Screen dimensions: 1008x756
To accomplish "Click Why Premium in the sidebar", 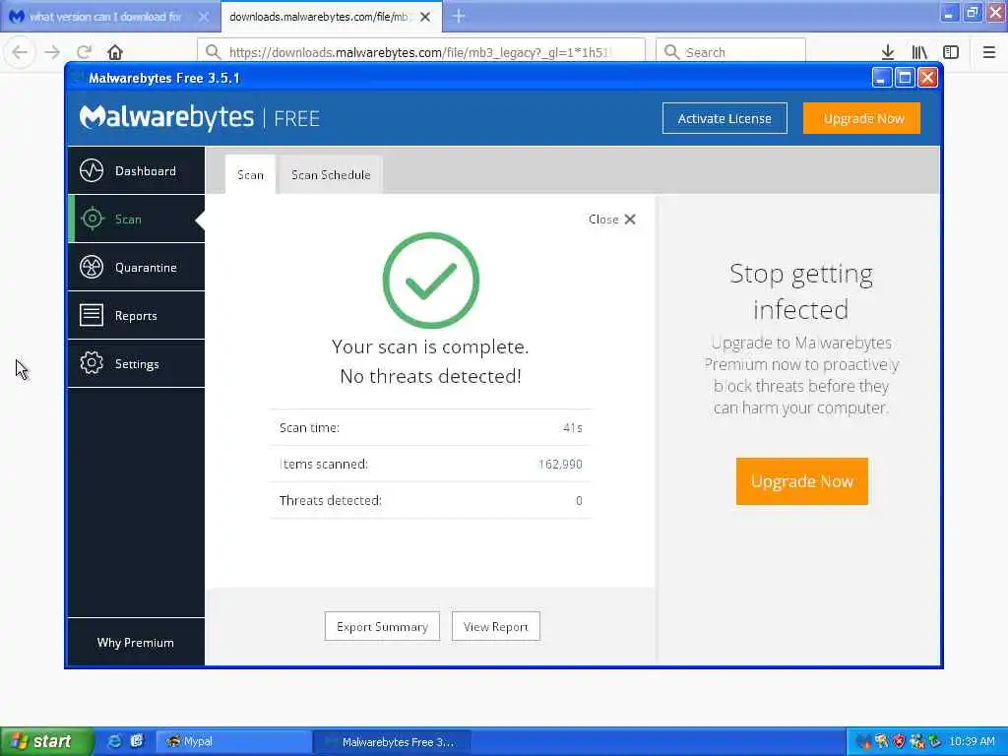I will tap(136, 642).
